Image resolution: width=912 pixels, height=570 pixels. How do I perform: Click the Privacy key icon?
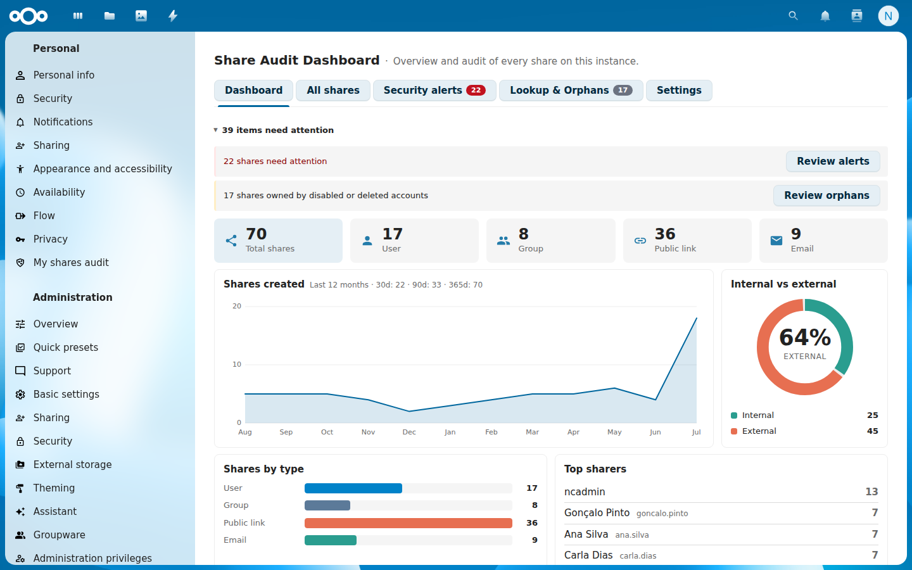point(20,239)
